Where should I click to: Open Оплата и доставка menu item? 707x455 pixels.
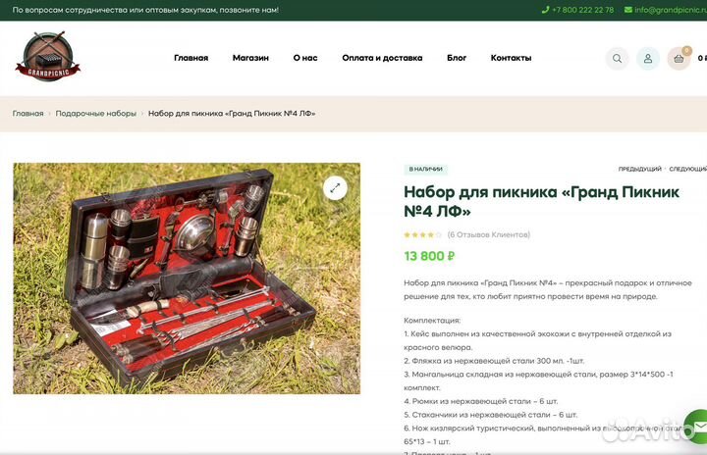(x=382, y=58)
